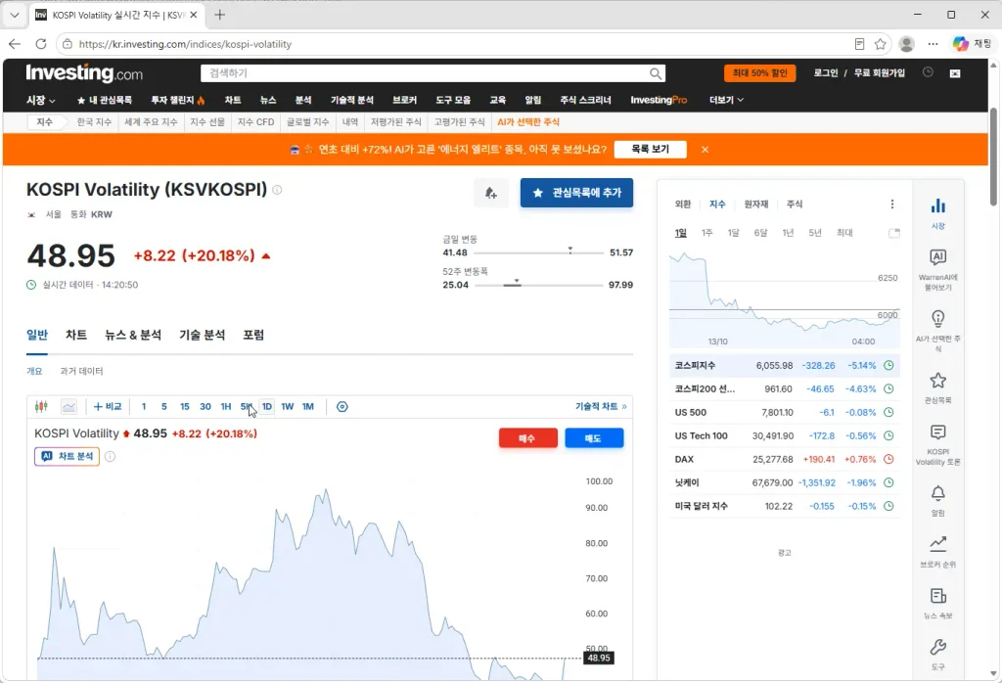Switch to the 차트 tab
1002x683 pixels.
pyautogui.click(x=76, y=335)
